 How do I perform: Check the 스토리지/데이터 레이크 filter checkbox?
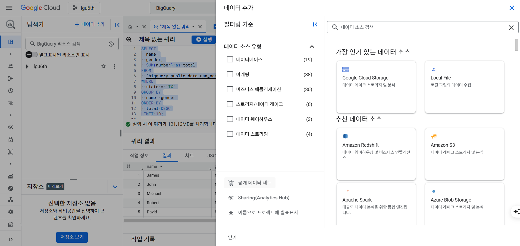tap(230, 104)
